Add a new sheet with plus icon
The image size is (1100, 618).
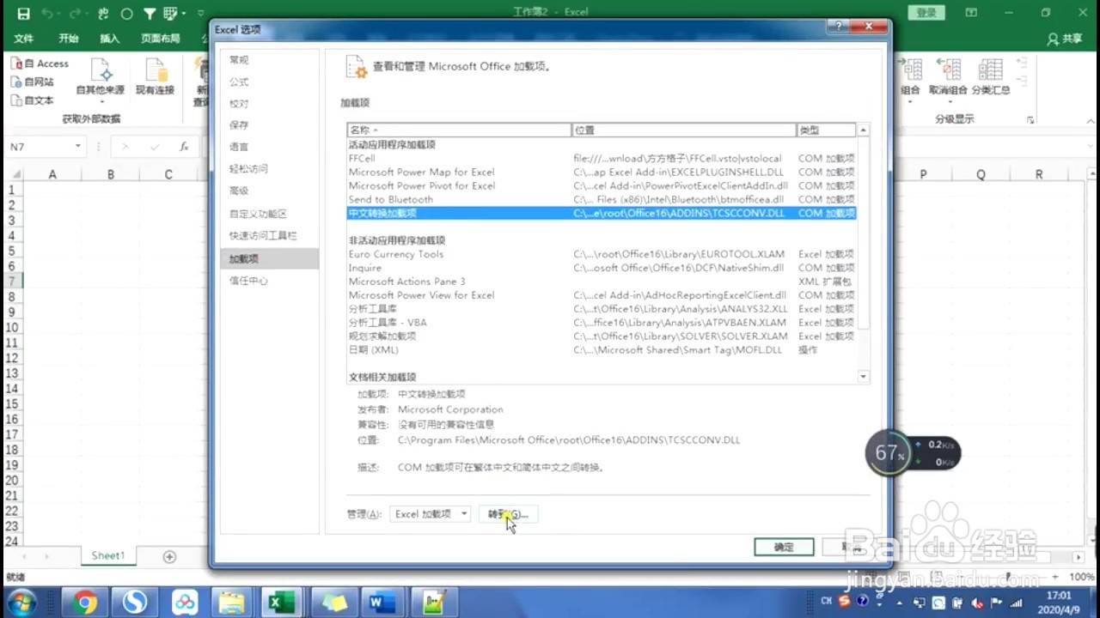pos(169,557)
